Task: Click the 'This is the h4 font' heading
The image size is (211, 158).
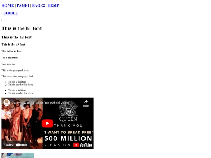Action: pyautogui.click(x=11, y=51)
